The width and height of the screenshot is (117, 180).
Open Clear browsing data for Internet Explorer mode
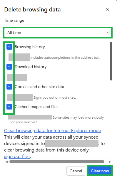[x=53, y=131]
